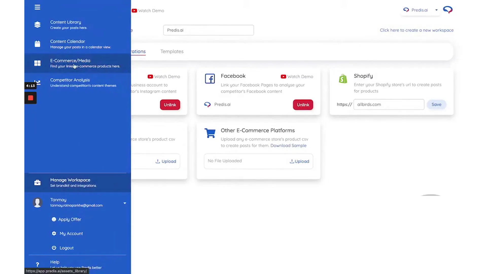The image size is (487, 274).
Task: Click the Predis.ai logo at top right
Action: [448, 10]
